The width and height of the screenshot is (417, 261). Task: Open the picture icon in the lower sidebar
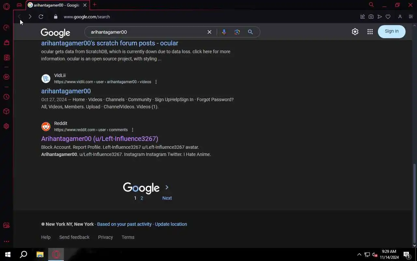click(x=6, y=225)
